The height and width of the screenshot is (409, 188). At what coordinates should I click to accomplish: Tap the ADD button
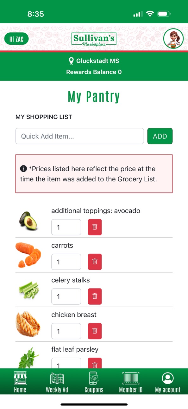coord(160,136)
